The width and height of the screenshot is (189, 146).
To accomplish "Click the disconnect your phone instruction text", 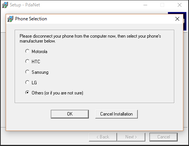I will [90, 38].
